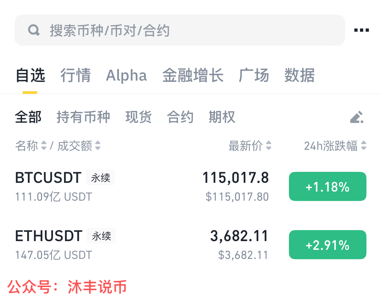
Task: Sort by 24h涨跌幅 change arrows
Action: [364, 146]
